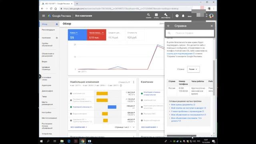Open Места размещения in sidebar
The image size is (256, 144).
click(x=47, y=103)
